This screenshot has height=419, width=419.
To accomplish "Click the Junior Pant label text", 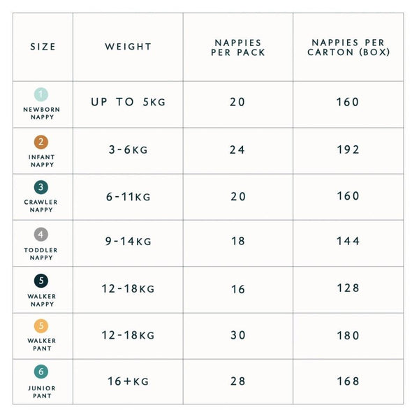I will point(43,392).
